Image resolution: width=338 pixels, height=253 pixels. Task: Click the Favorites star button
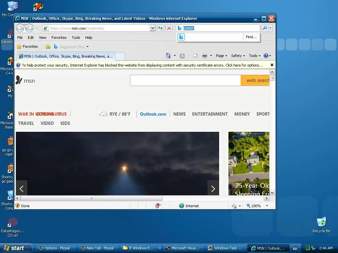coord(27,46)
